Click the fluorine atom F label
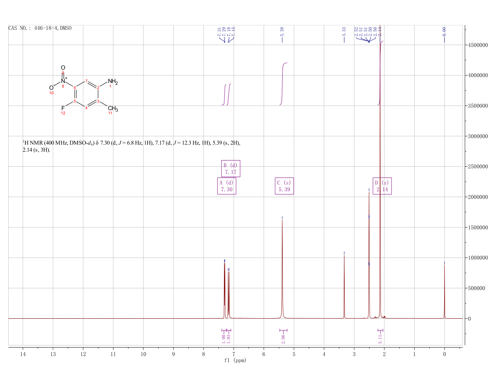 coord(63,108)
